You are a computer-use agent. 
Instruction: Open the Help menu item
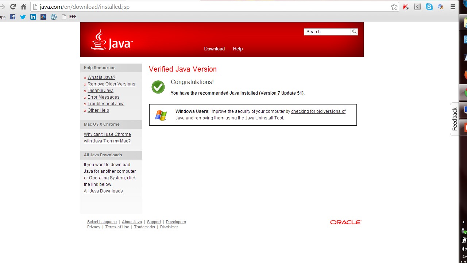click(238, 49)
